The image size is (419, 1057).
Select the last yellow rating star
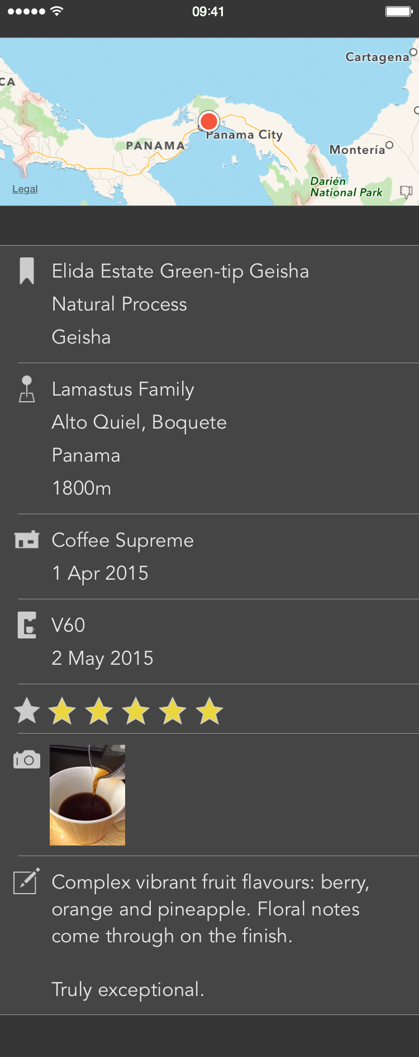pyautogui.click(x=209, y=711)
